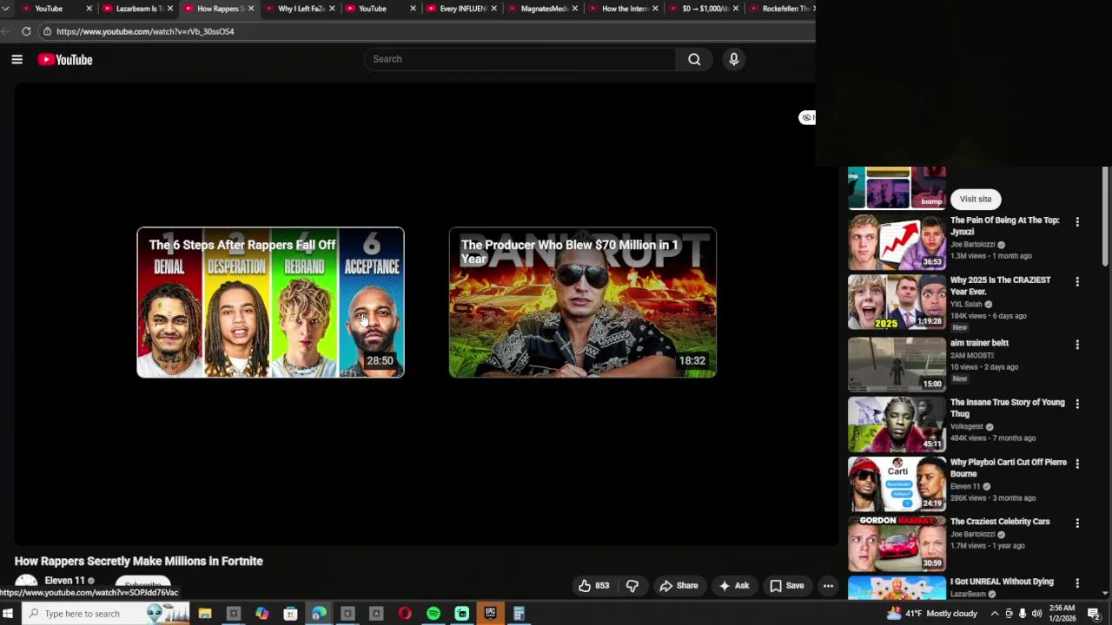The height and width of the screenshot is (625, 1112).
Task: Open Epic Games launcher in taskbar
Action: (x=491, y=614)
